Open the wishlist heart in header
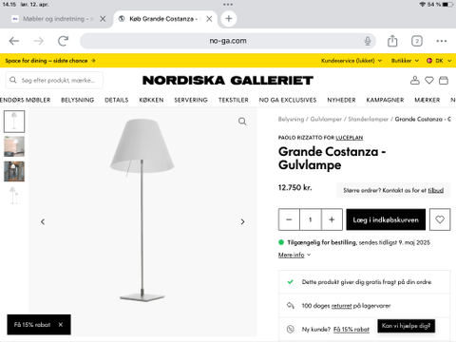 click(429, 81)
